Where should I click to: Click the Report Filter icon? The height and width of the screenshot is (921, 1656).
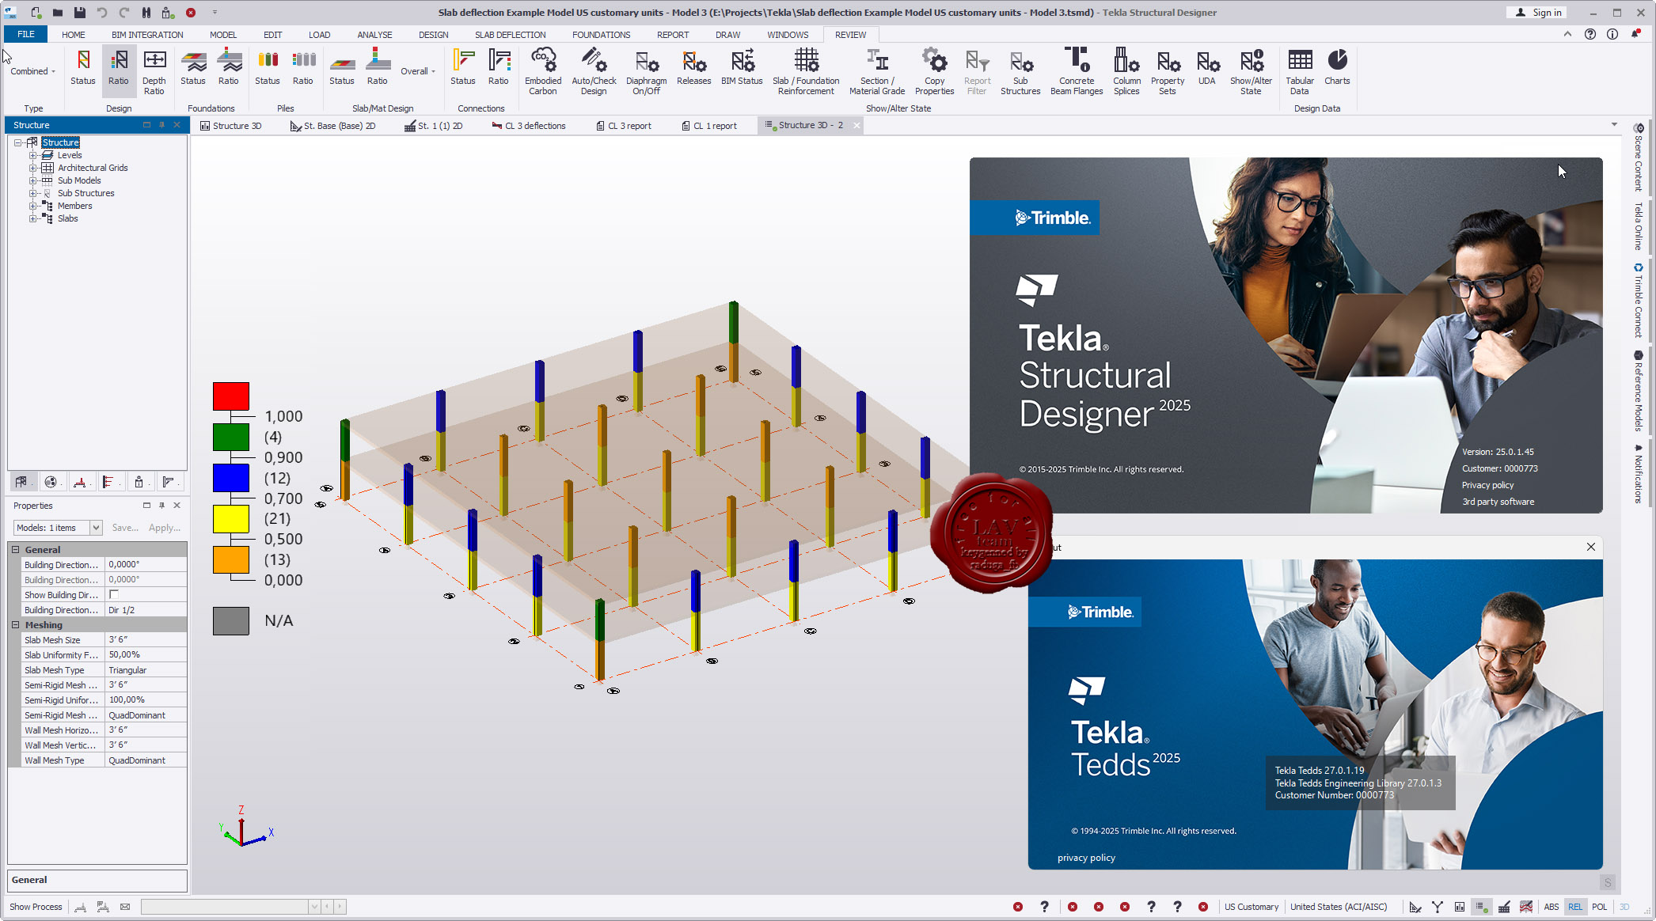pyautogui.click(x=977, y=71)
